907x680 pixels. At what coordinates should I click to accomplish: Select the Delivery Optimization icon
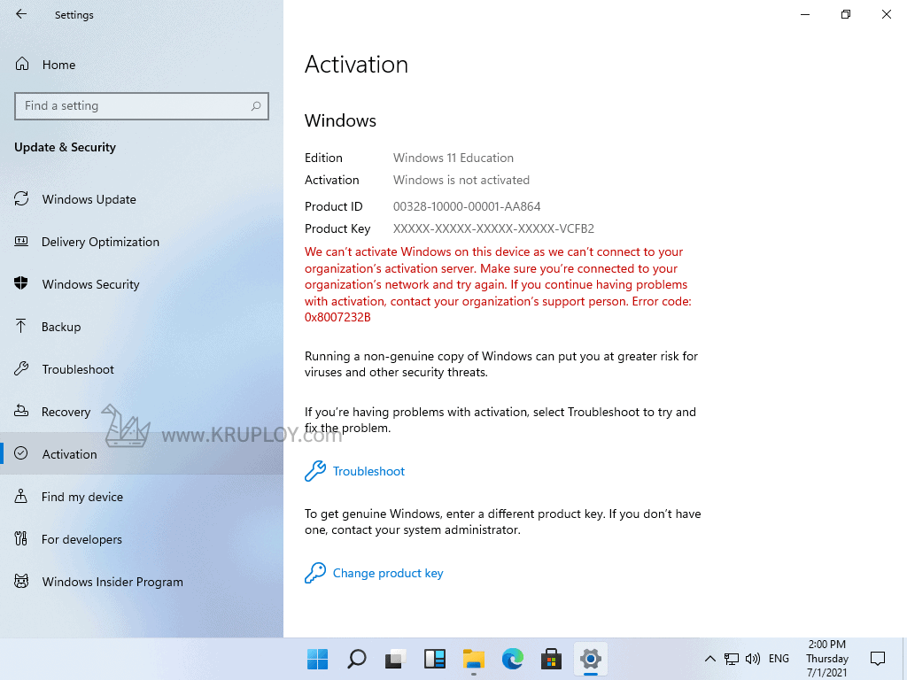[x=21, y=242]
